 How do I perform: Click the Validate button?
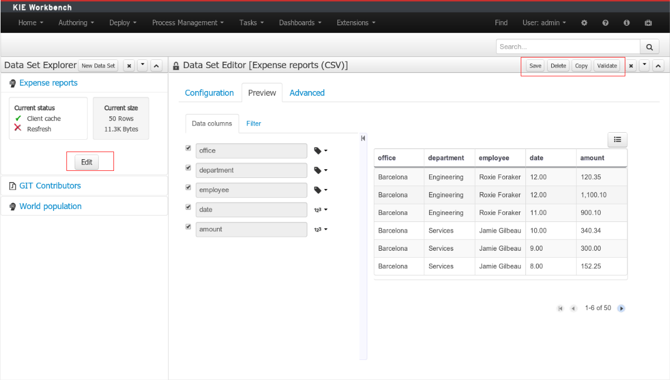click(607, 66)
